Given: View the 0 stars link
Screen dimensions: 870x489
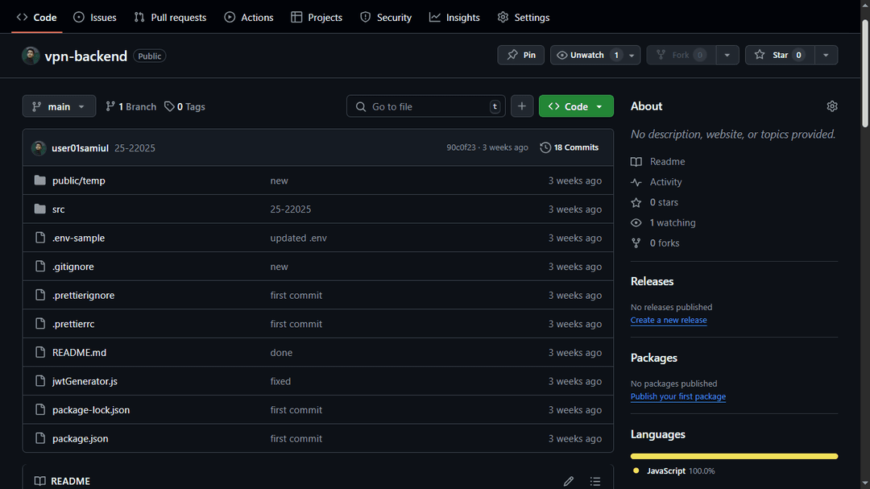Looking at the screenshot, I should pyautogui.click(x=655, y=202).
